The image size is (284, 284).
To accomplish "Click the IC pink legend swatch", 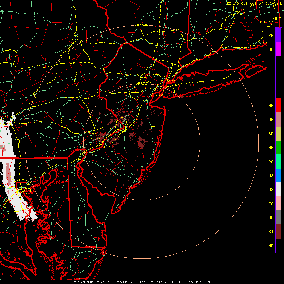I will (x=279, y=204).
